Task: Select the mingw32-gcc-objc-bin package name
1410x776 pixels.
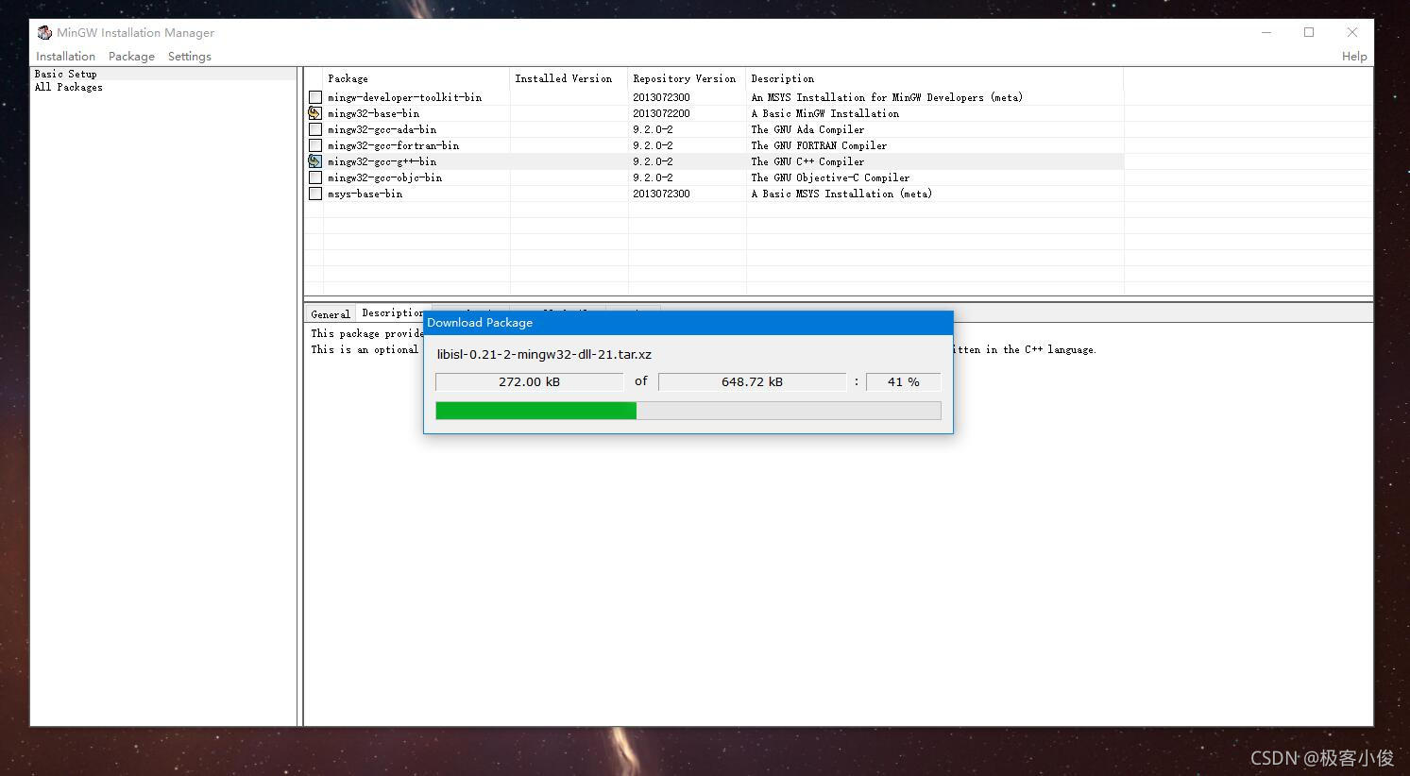Action: pyautogui.click(x=384, y=177)
